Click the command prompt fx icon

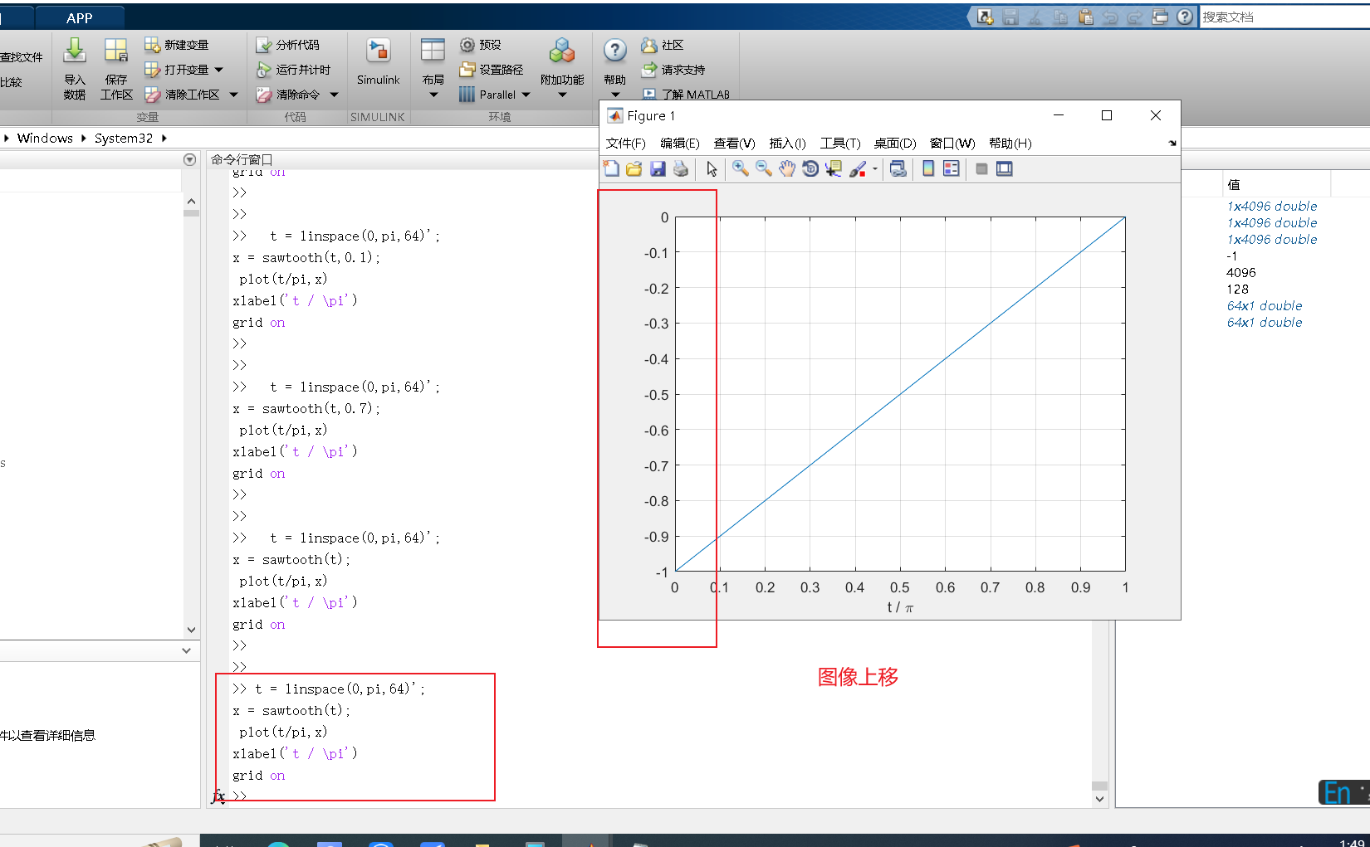(218, 796)
